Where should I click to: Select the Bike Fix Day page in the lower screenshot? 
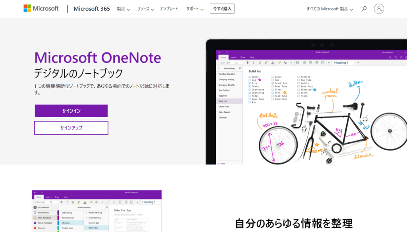97,228
